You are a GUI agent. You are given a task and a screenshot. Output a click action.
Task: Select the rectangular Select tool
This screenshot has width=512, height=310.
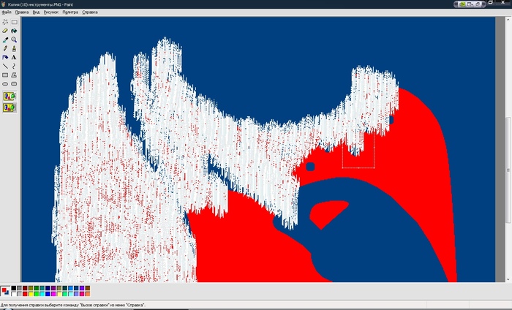pyautogui.click(x=14, y=22)
